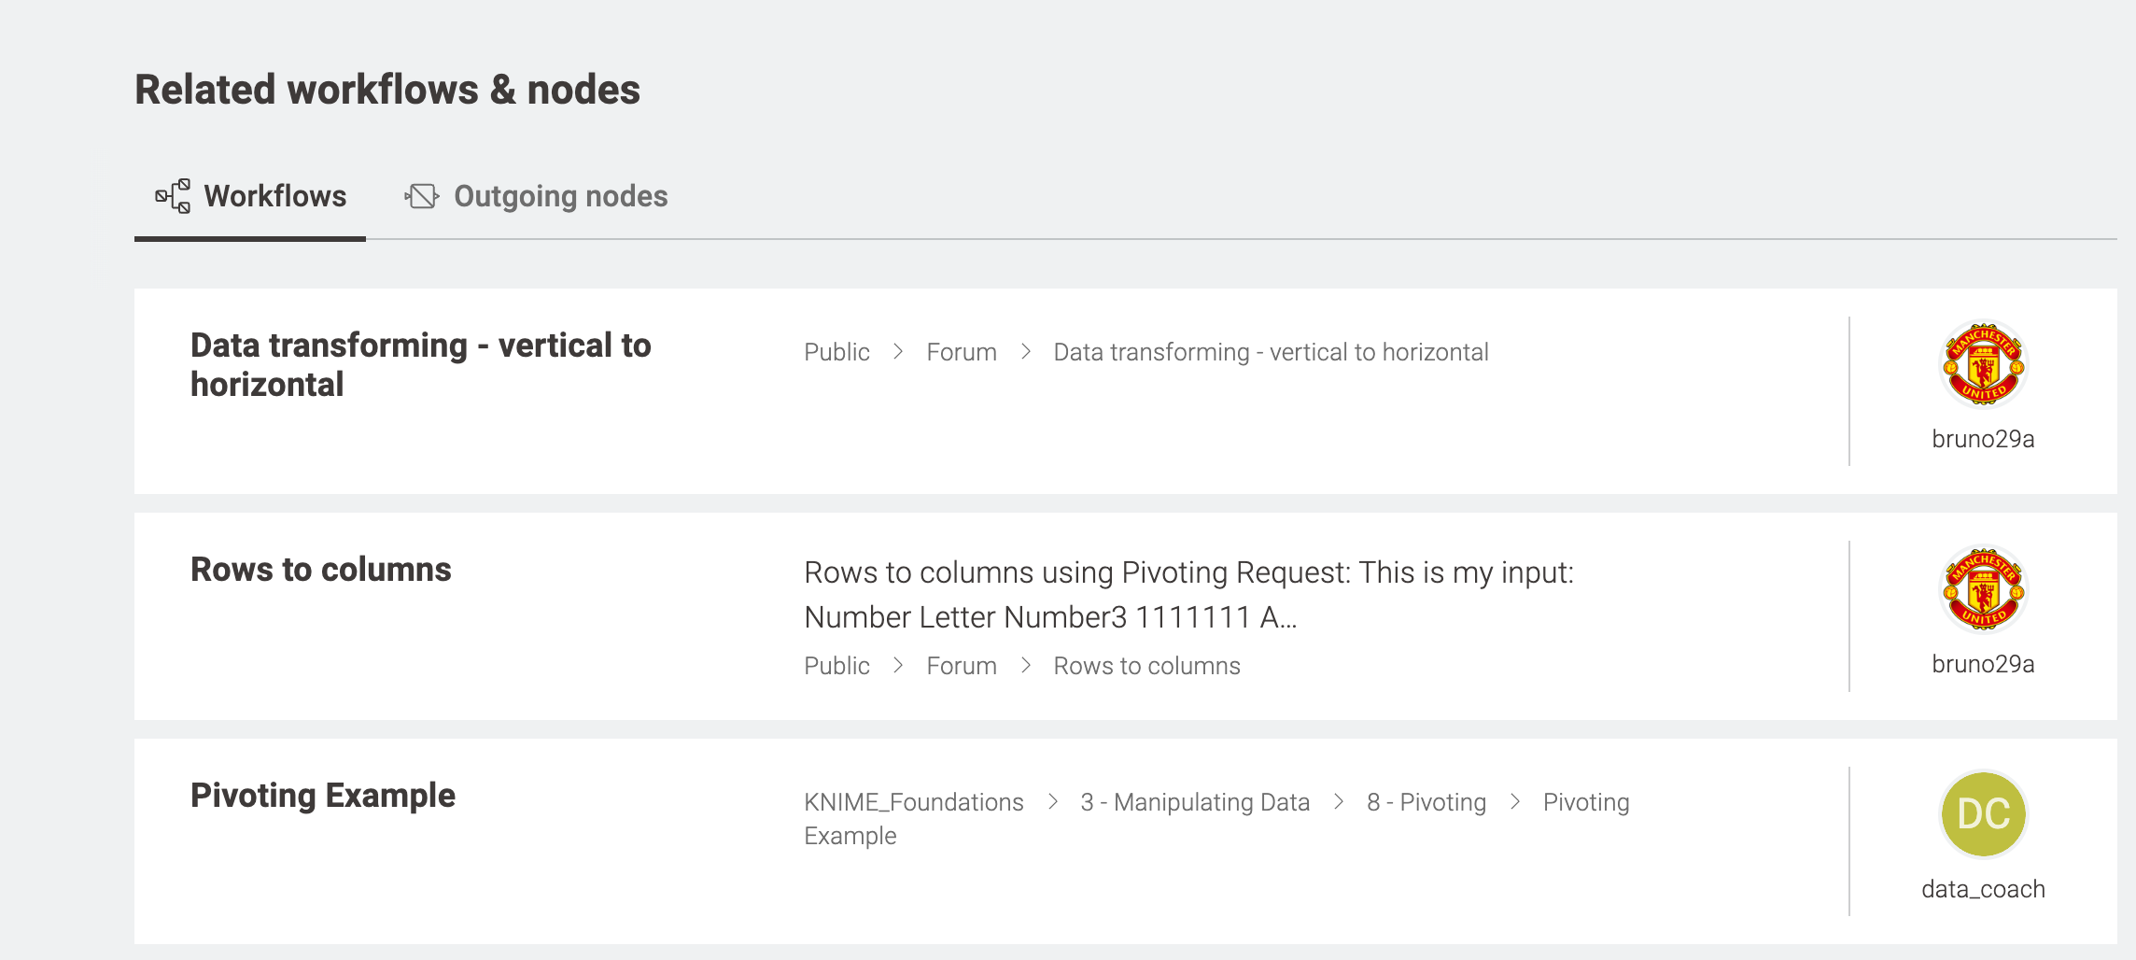Click Forum breadcrumb in first workflow card
This screenshot has width=2136, height=960.
pyautogui.click(x=961, y=352)
